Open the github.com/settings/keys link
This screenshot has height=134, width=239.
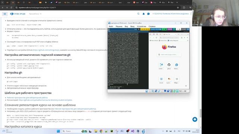46,50
